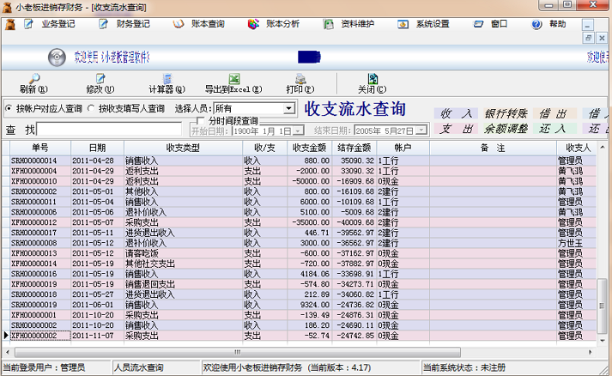The width and height of the screenshot is (612, 376).
Task: Open the 结束日期 date dropdown
Action: (x=421, y=130)
